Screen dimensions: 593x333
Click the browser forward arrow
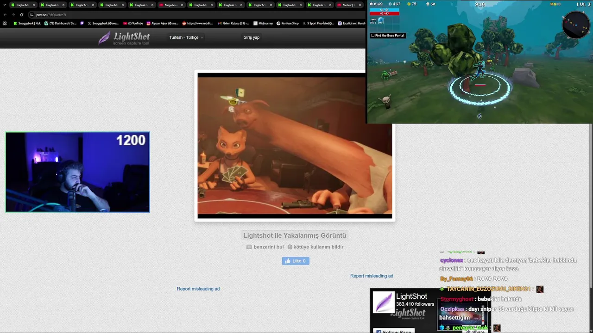point(13,15)
